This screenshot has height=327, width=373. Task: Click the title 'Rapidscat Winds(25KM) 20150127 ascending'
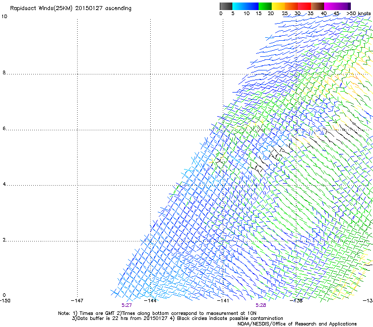tap(71, 9)
